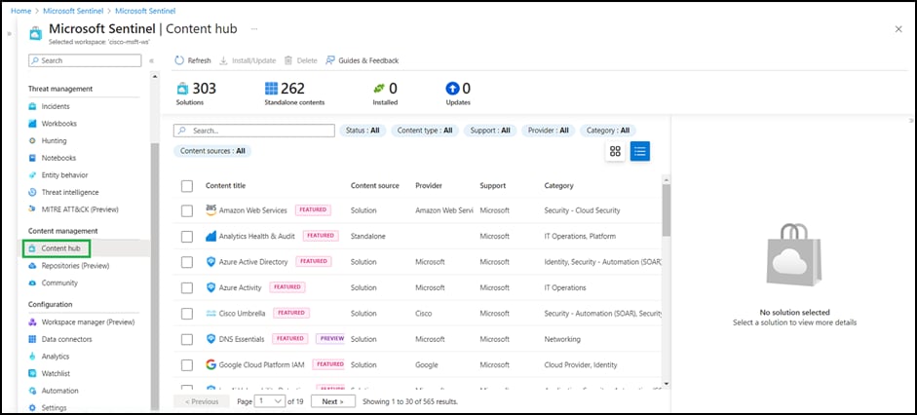Click first Microsoft Sentinel breadcrumb link
The image size is (917, 415).
[x=73, y=11]
